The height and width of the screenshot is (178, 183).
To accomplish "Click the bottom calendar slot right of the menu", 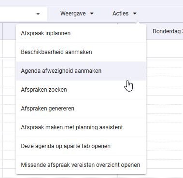I will pos(165,173).
